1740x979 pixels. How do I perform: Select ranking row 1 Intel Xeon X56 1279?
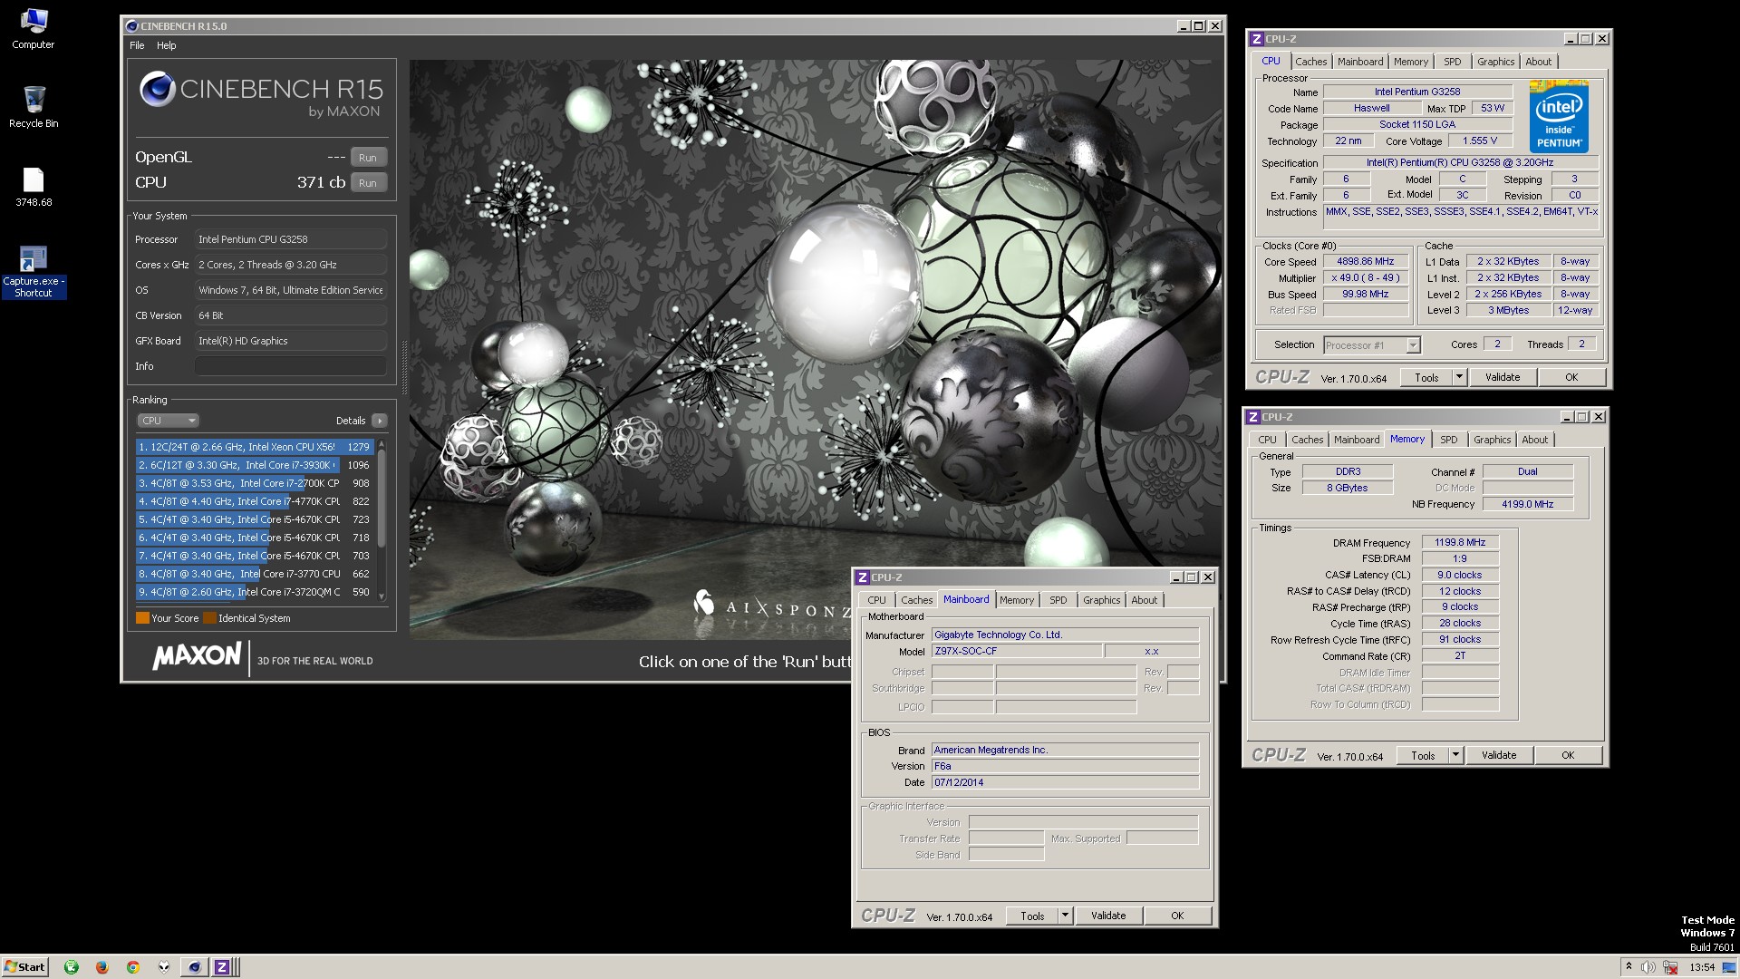click(x=255, y=447)
